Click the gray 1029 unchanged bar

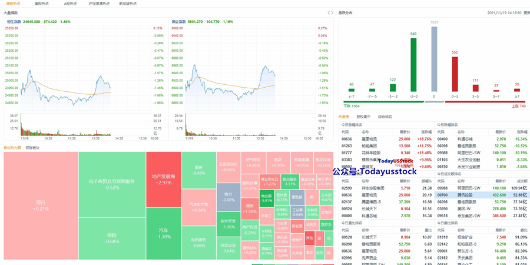click(x=434, y=59)
